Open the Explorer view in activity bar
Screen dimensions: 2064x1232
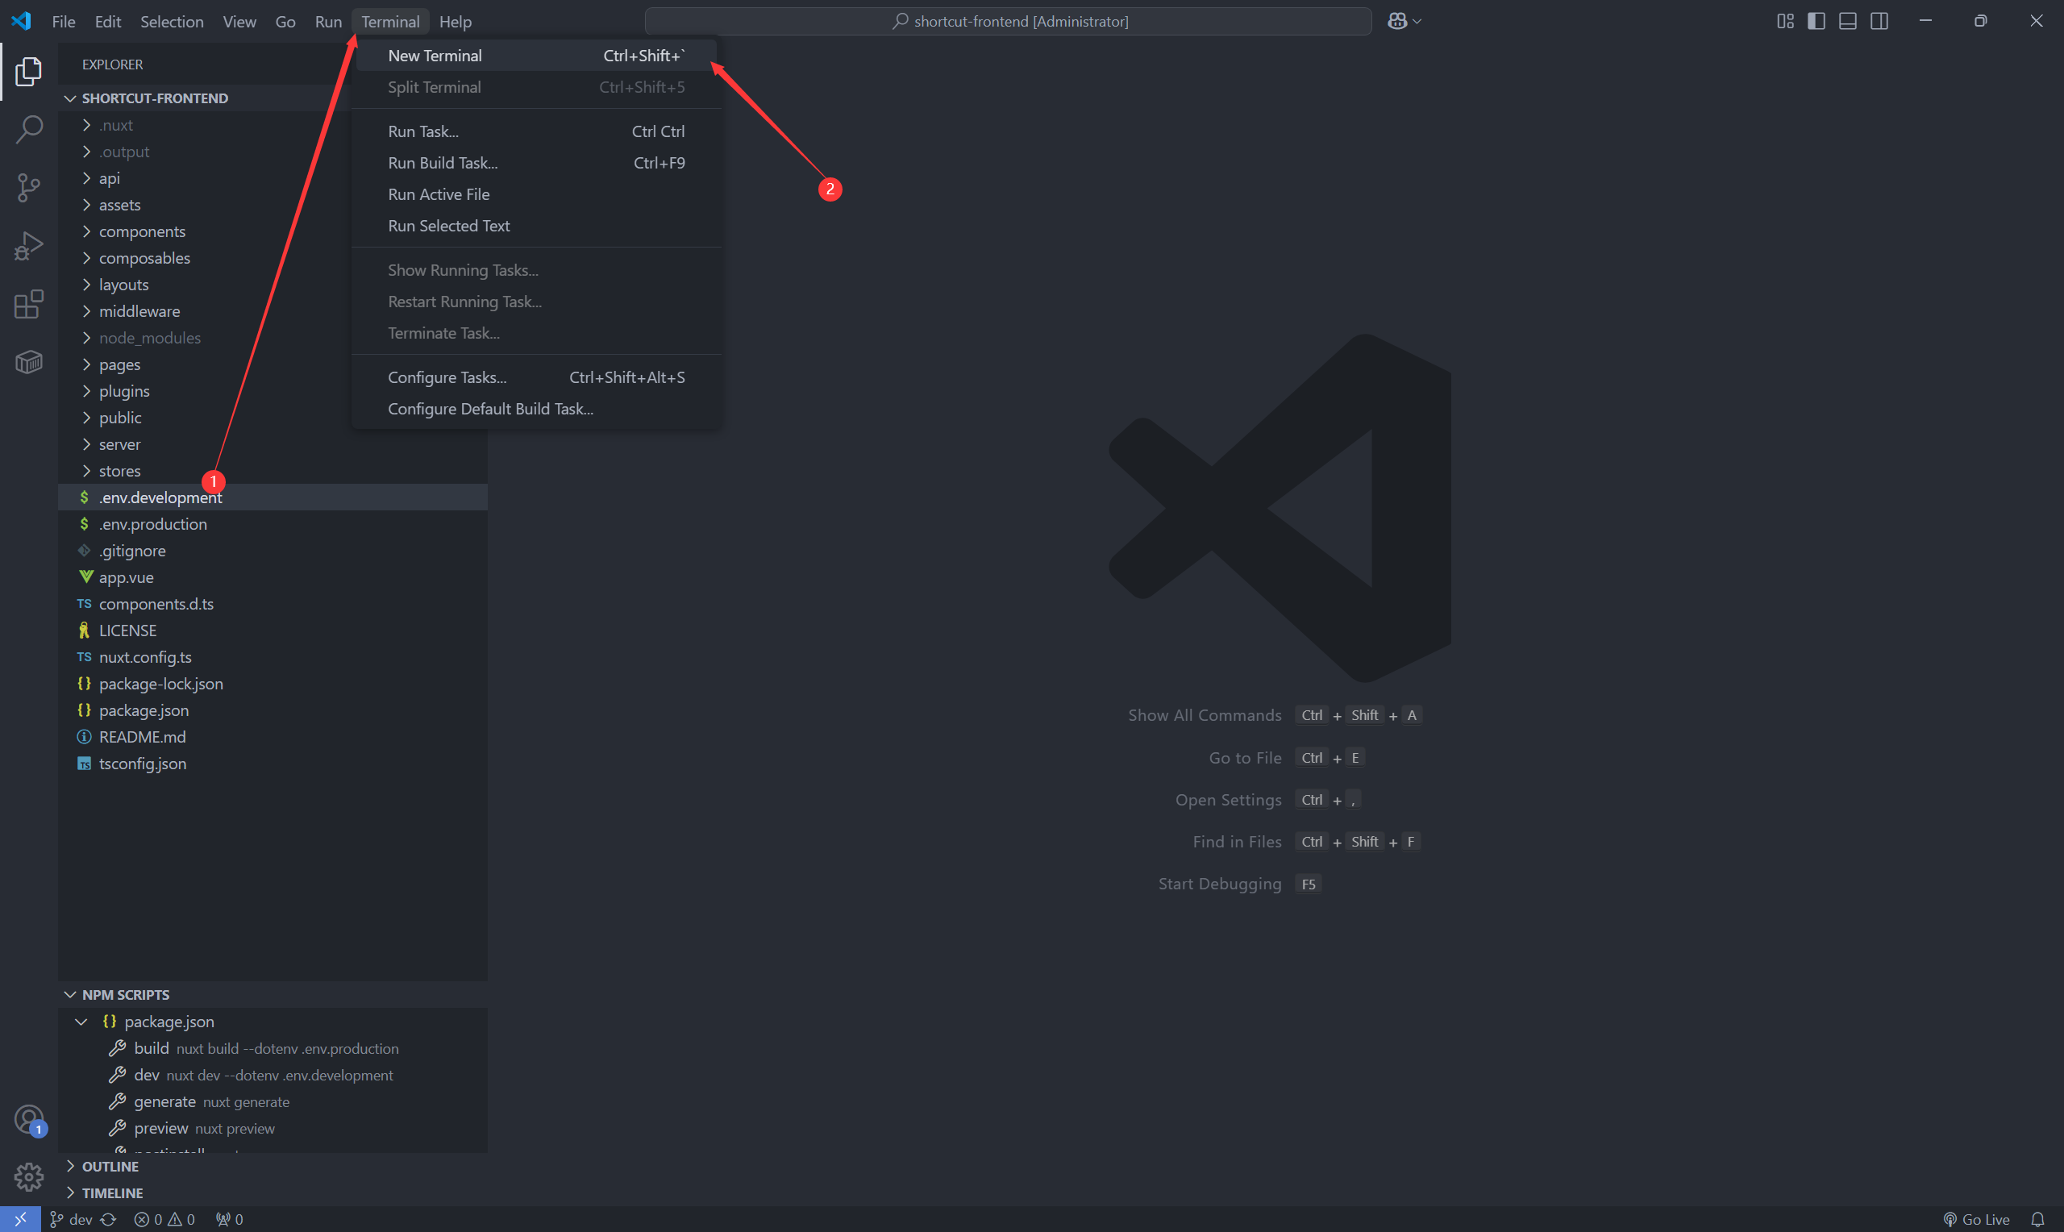tap(28, 73)
